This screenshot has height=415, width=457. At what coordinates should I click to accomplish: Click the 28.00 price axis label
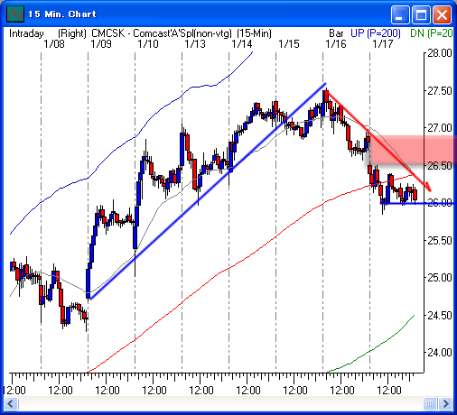pyautogui.click(x=440, y=53)
